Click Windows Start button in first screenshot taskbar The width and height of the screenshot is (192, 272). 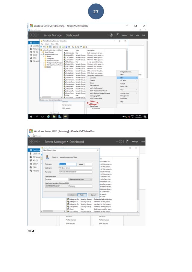(x=31, y=117)
